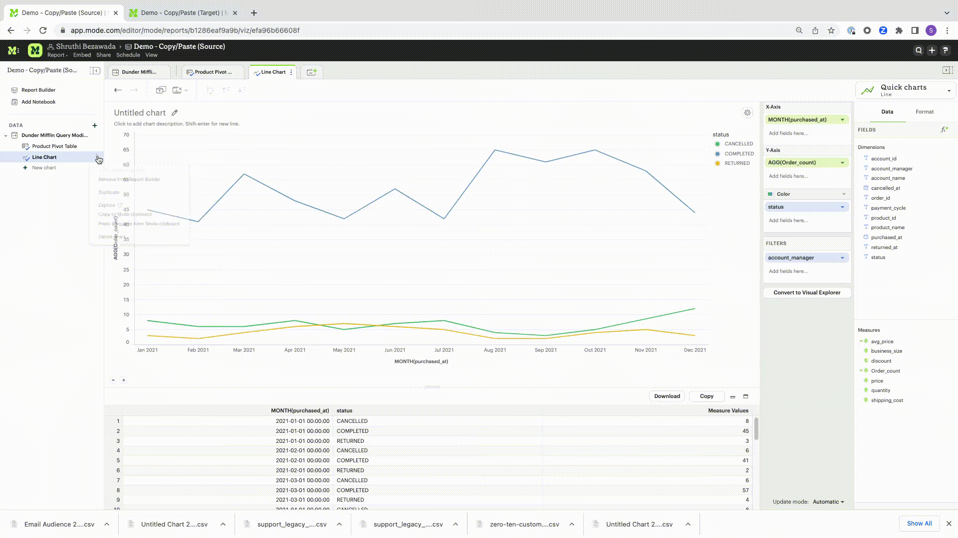This screenshot has width=958, height=538.
Task: Open the Quick charts type dropdown
Action: click(949, 91)
